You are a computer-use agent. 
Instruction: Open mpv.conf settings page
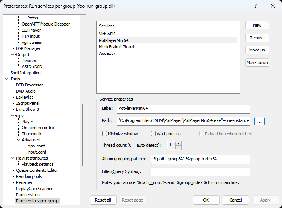point(36,146)
